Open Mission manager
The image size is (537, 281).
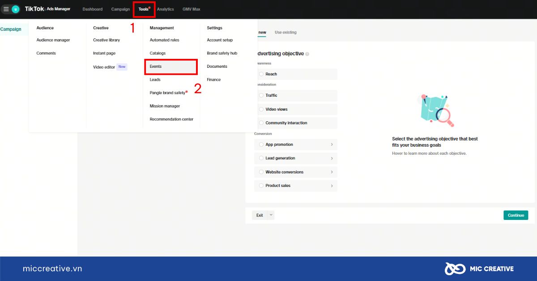click(165, 106)
